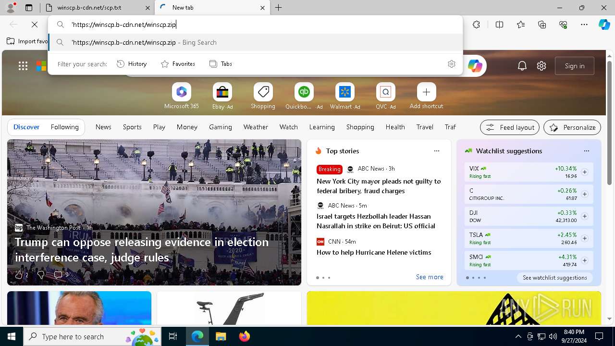Open Settings and more ellipsis menu
Viewport: 615px width, 346px height.
click(584, 25)
